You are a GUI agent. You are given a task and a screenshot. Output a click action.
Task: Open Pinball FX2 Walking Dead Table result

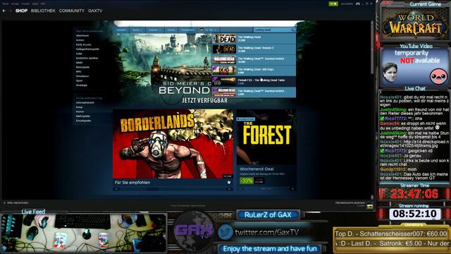254,82
